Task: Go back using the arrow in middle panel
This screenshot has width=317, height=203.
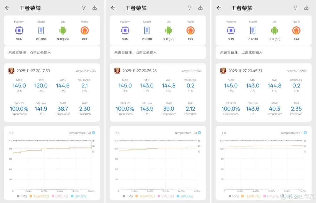Action: (113, 8)
